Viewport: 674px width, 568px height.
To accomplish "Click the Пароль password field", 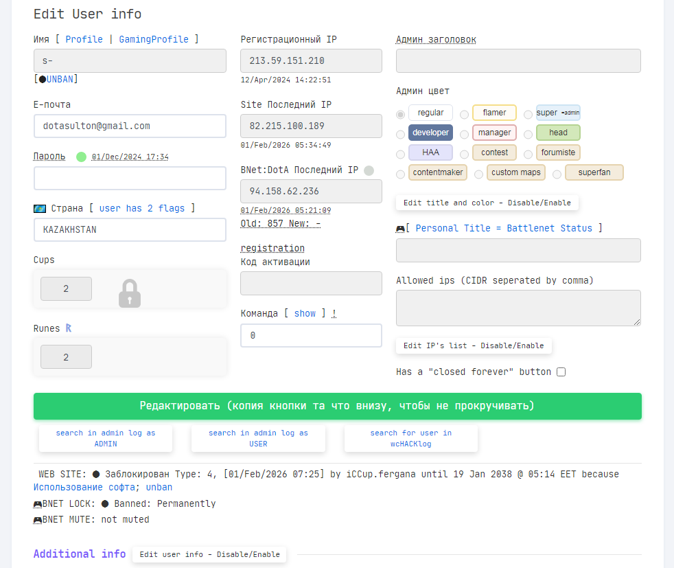I will (x=130, y=178).
